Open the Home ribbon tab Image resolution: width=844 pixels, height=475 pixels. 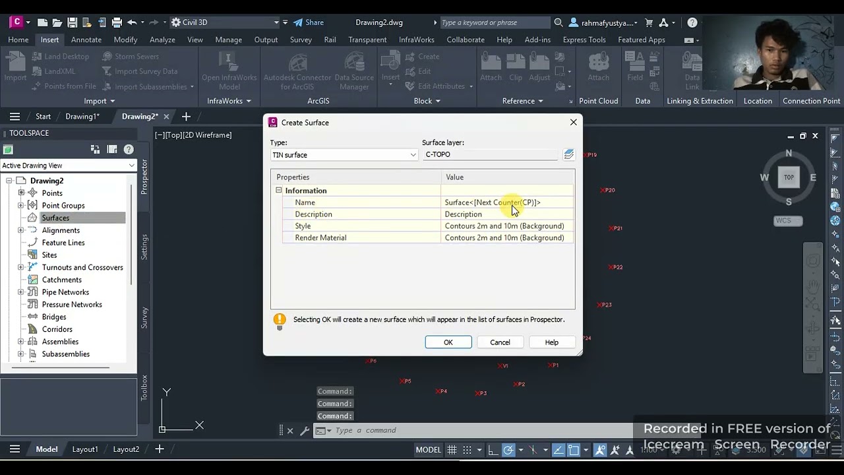point(18,40)
